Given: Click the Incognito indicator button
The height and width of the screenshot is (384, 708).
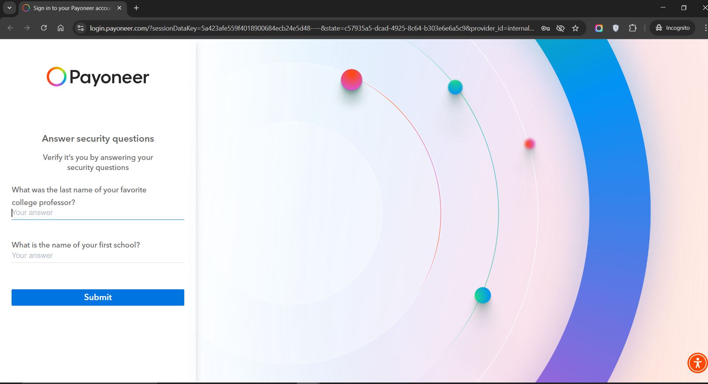Looking at the screenshot, I should coord(673,28).
